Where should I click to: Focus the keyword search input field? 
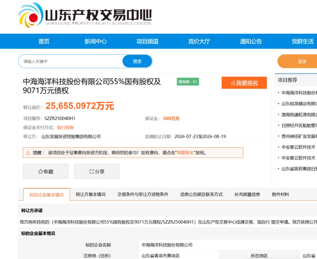point(71,61)
